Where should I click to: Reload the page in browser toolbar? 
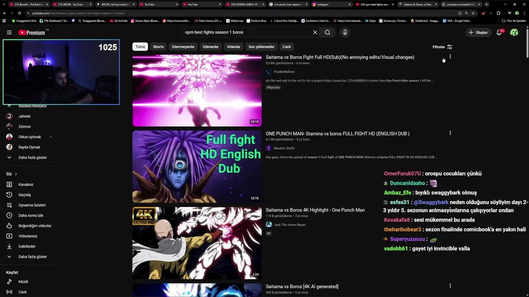pyautogui.click(x=19, y=13)
